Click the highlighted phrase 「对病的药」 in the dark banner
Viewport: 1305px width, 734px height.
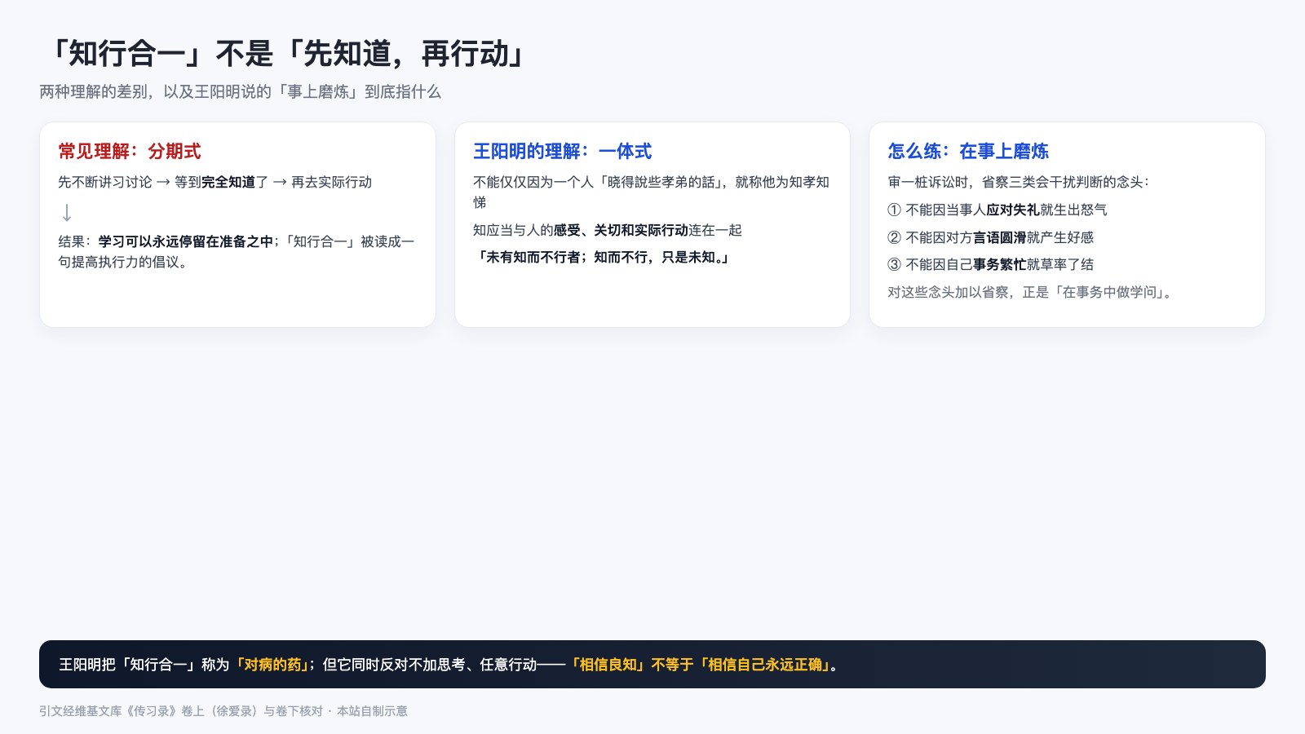coord(272,665)
